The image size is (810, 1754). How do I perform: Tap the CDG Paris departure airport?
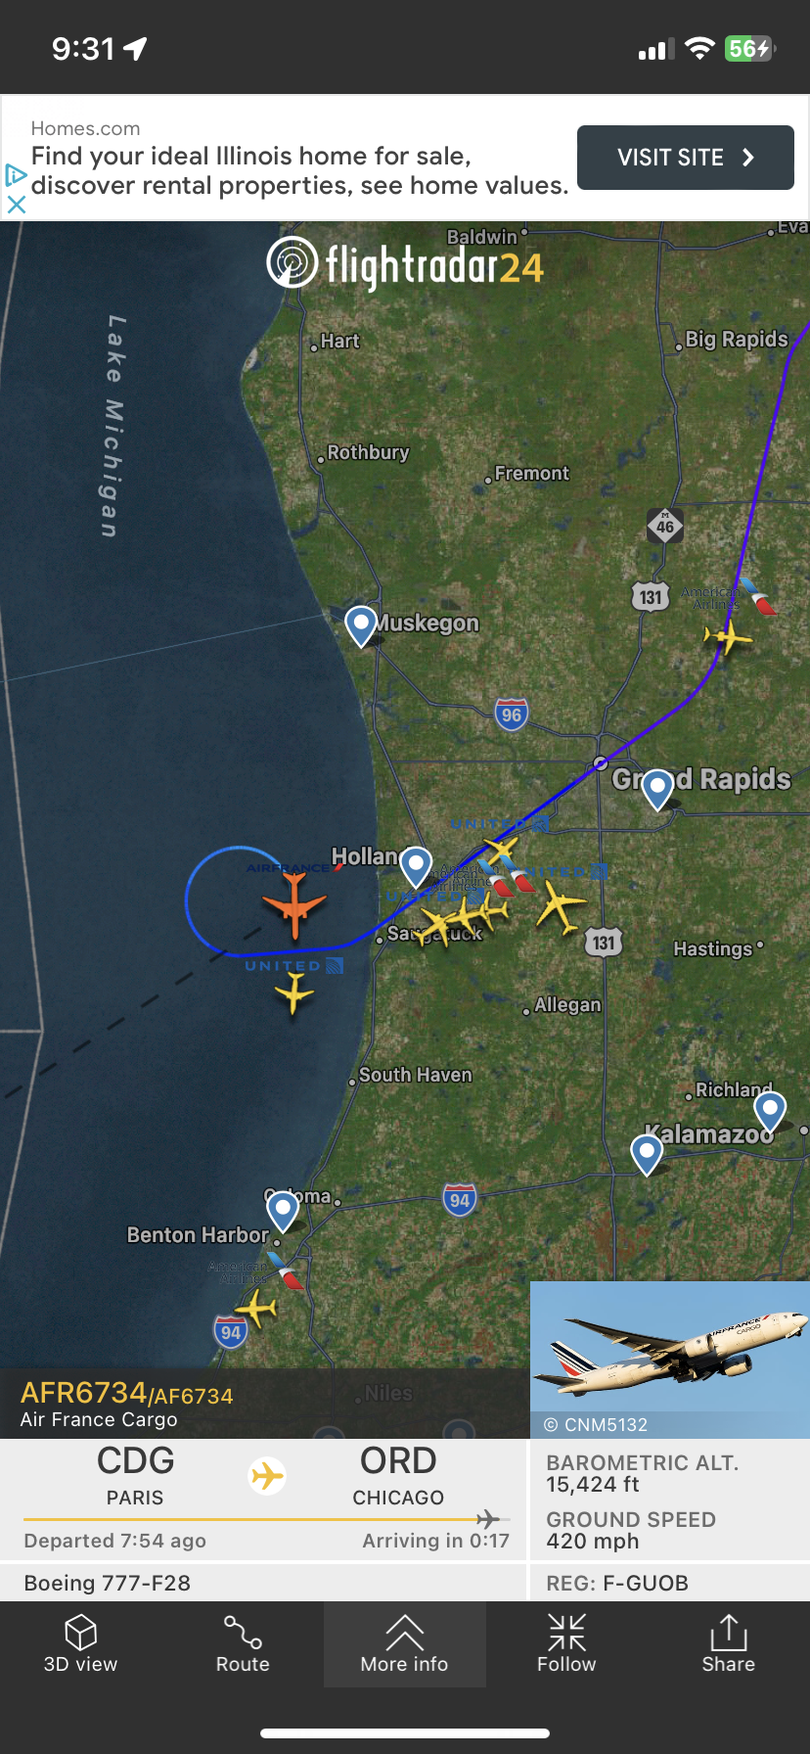click(135, 1475)
